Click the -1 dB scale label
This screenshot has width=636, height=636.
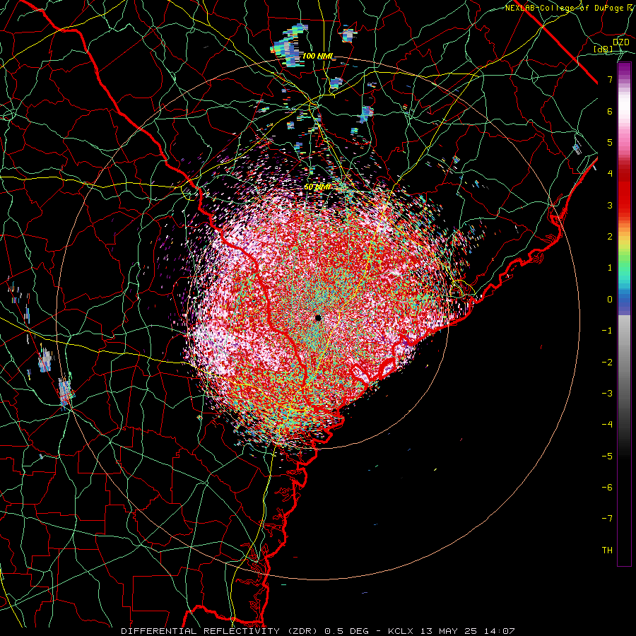[x=607, y=331]
